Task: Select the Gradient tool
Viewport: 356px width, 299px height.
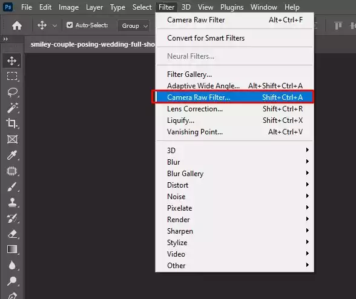Action: pyautogui.click(x=12, y=249)
